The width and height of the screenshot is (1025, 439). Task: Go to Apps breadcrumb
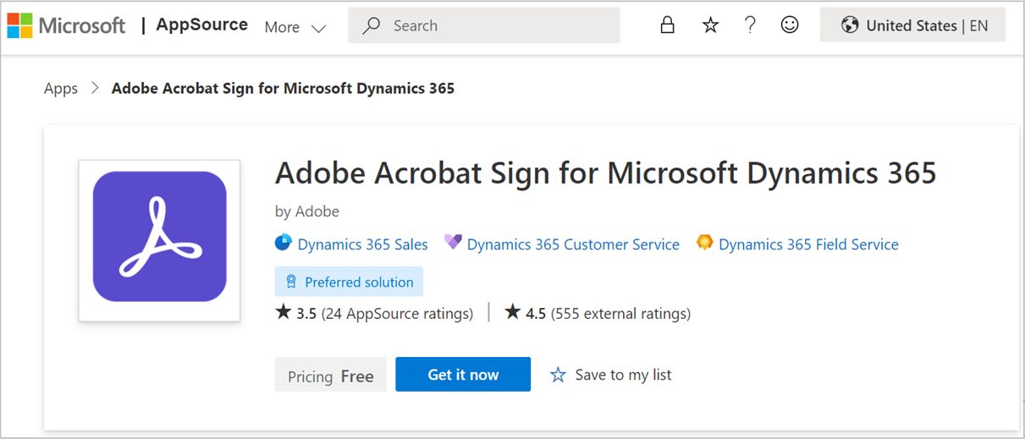pos(61,88)
